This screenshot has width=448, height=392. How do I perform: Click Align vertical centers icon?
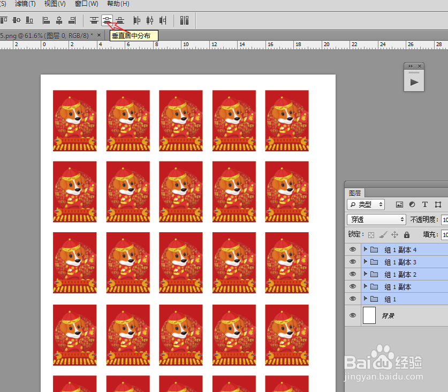(17, 20)
